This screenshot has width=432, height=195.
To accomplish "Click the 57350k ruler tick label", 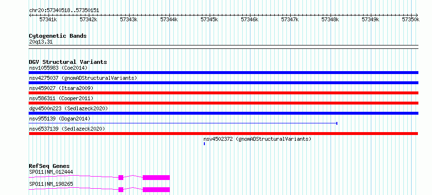I will tap(411, 19).
